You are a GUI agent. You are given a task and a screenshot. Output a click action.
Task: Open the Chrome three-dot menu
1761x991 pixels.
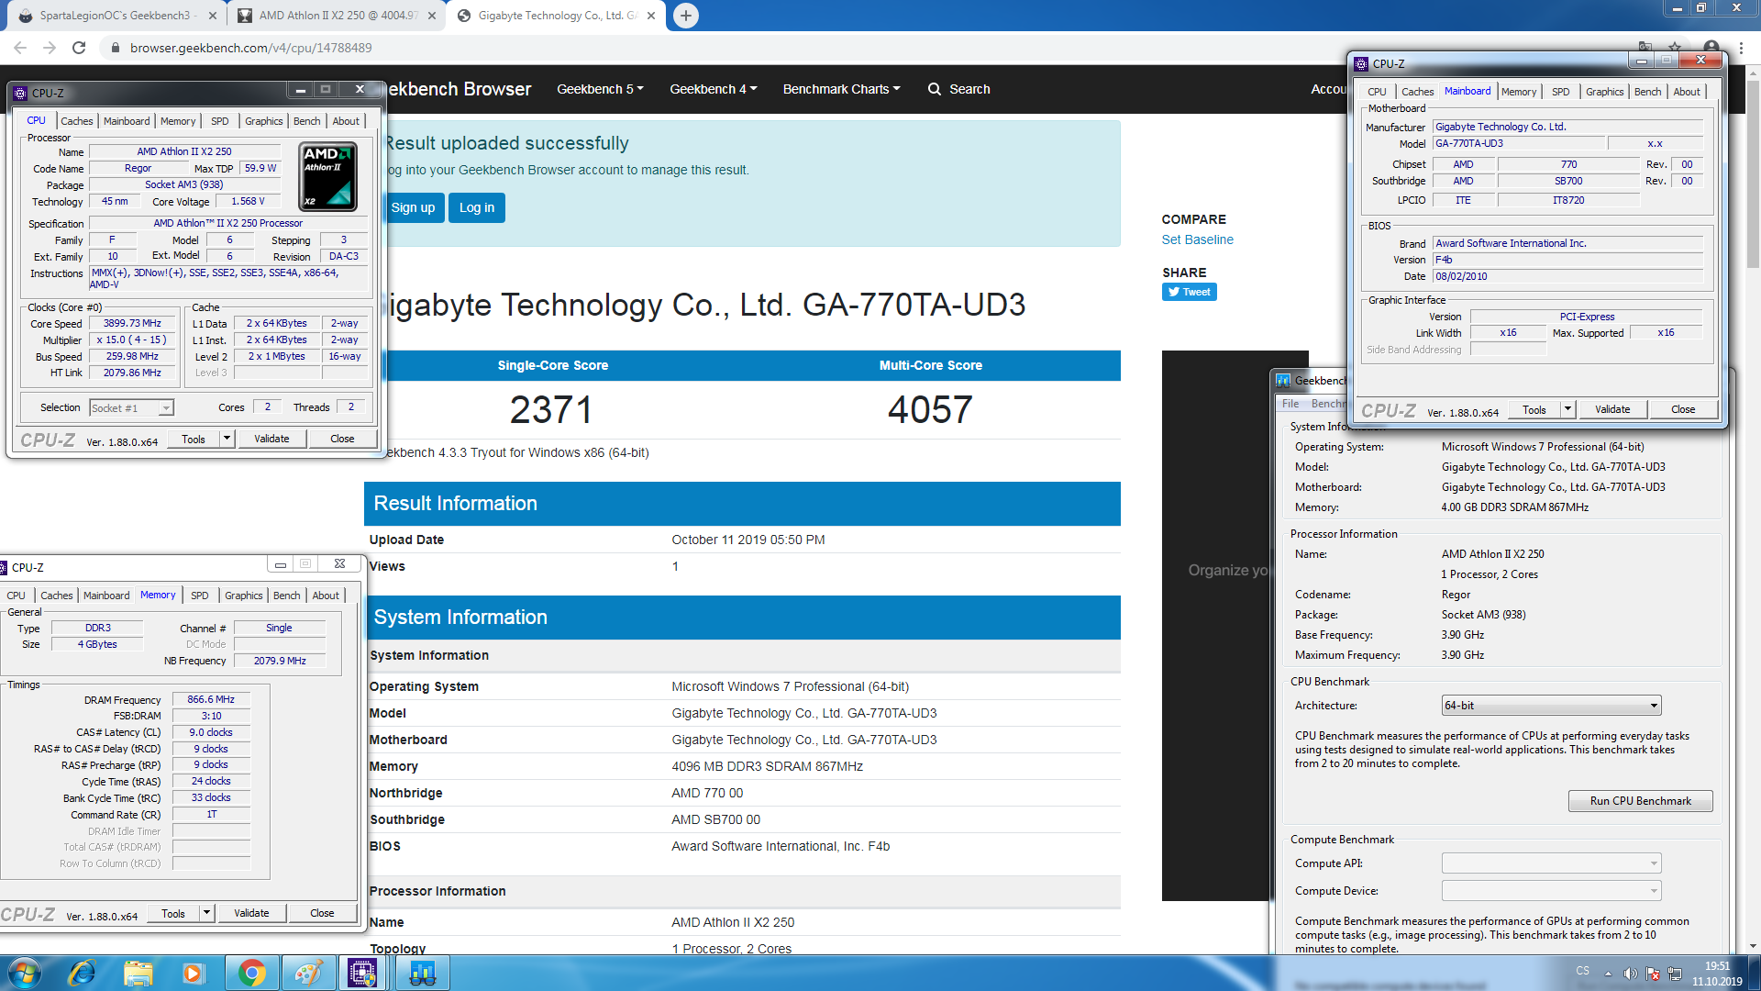coord(1741,48)
